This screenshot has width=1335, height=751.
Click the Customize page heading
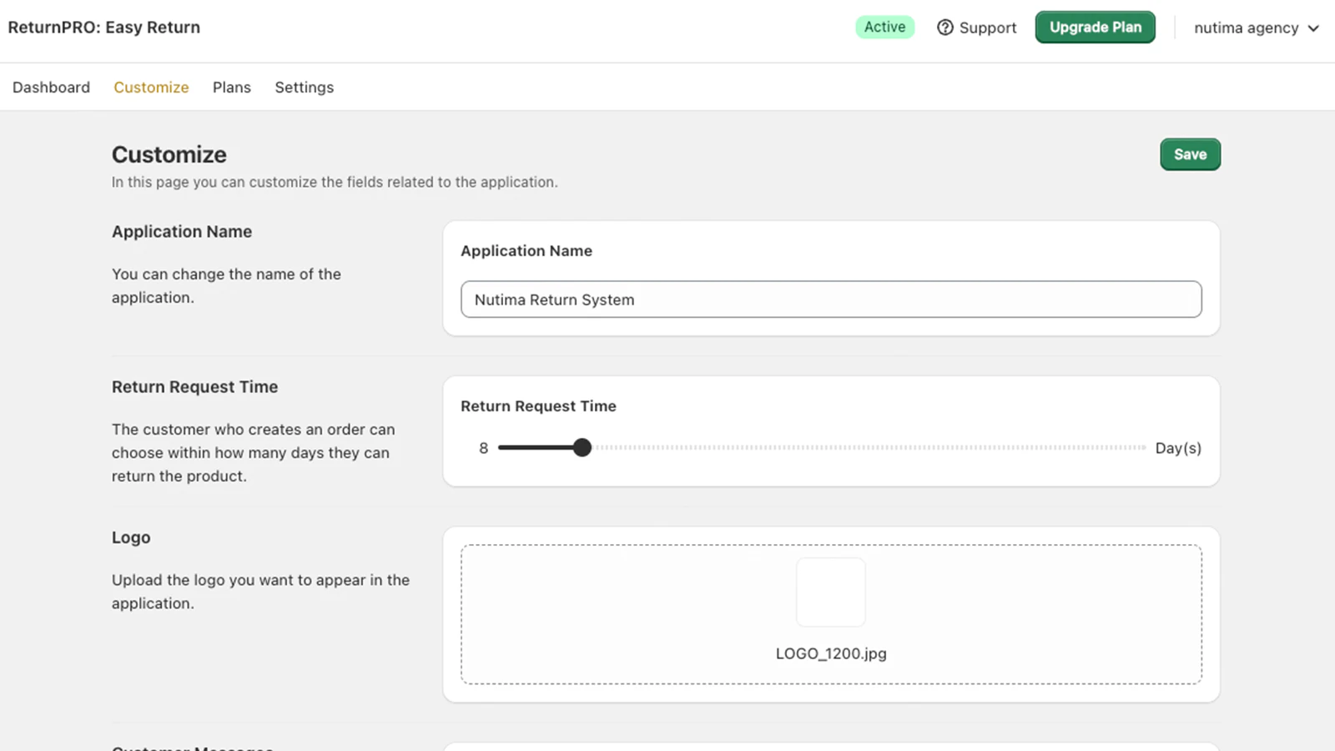point(169,154)
